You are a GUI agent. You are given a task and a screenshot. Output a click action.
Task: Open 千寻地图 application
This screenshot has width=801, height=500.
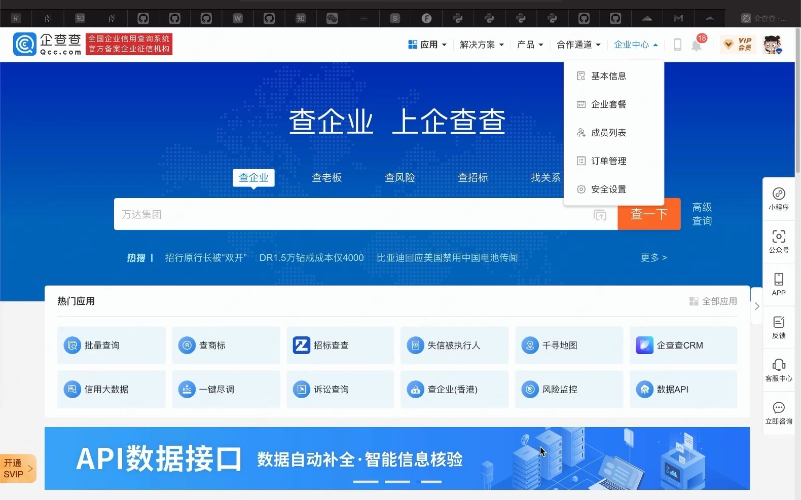[569, 345]
